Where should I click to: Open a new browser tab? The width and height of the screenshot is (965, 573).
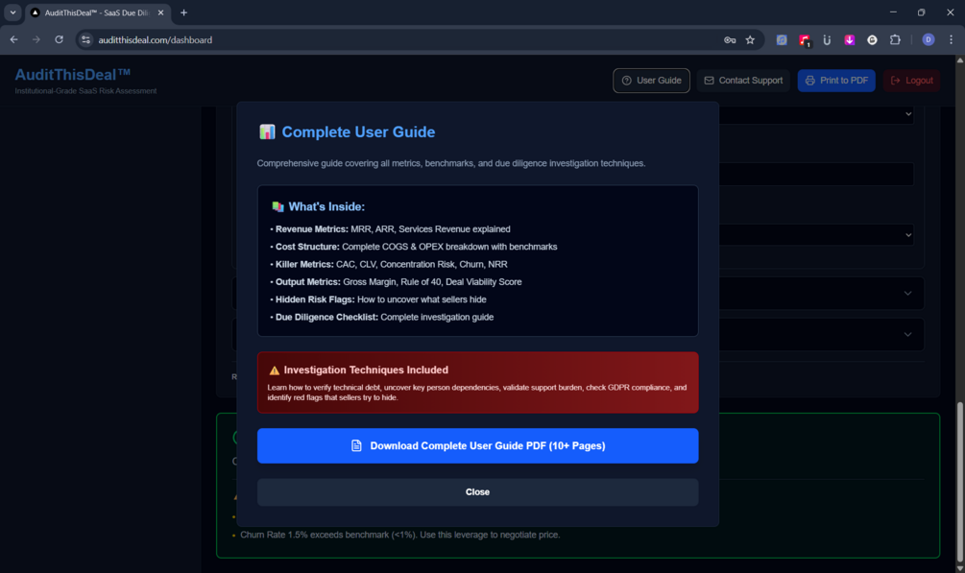(183, 12)
